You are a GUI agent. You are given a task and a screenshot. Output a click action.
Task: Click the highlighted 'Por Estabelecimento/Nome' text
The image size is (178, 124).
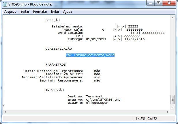coord(90,55)
